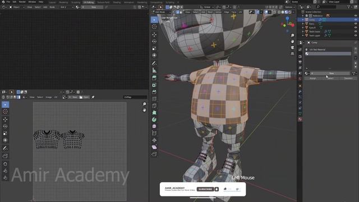The image size is (359, 202).
Task: Select the UV editor Rip Region tool
Action: click(5, 156)
